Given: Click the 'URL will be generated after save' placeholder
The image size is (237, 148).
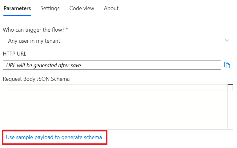Looking at the screenshot, I should [43, 65].
